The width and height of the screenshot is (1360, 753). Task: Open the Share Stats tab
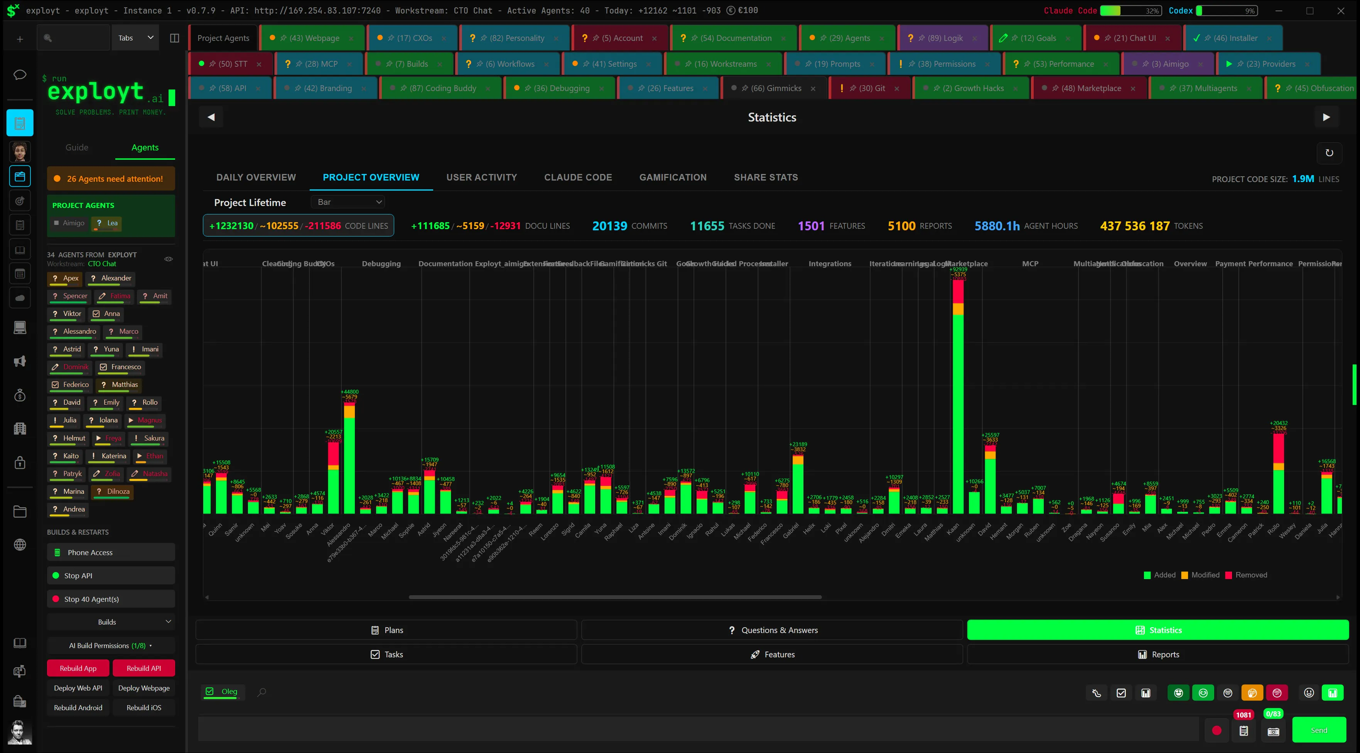766,177
